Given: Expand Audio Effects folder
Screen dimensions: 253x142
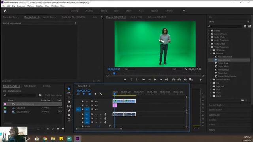Looking at the screenshot, I should [209, 37].
